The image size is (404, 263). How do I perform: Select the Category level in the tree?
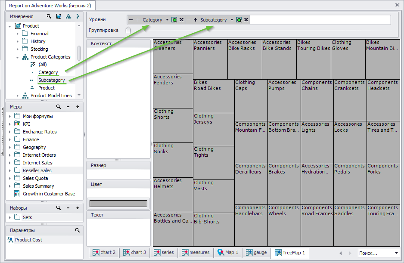click(48, 72)
